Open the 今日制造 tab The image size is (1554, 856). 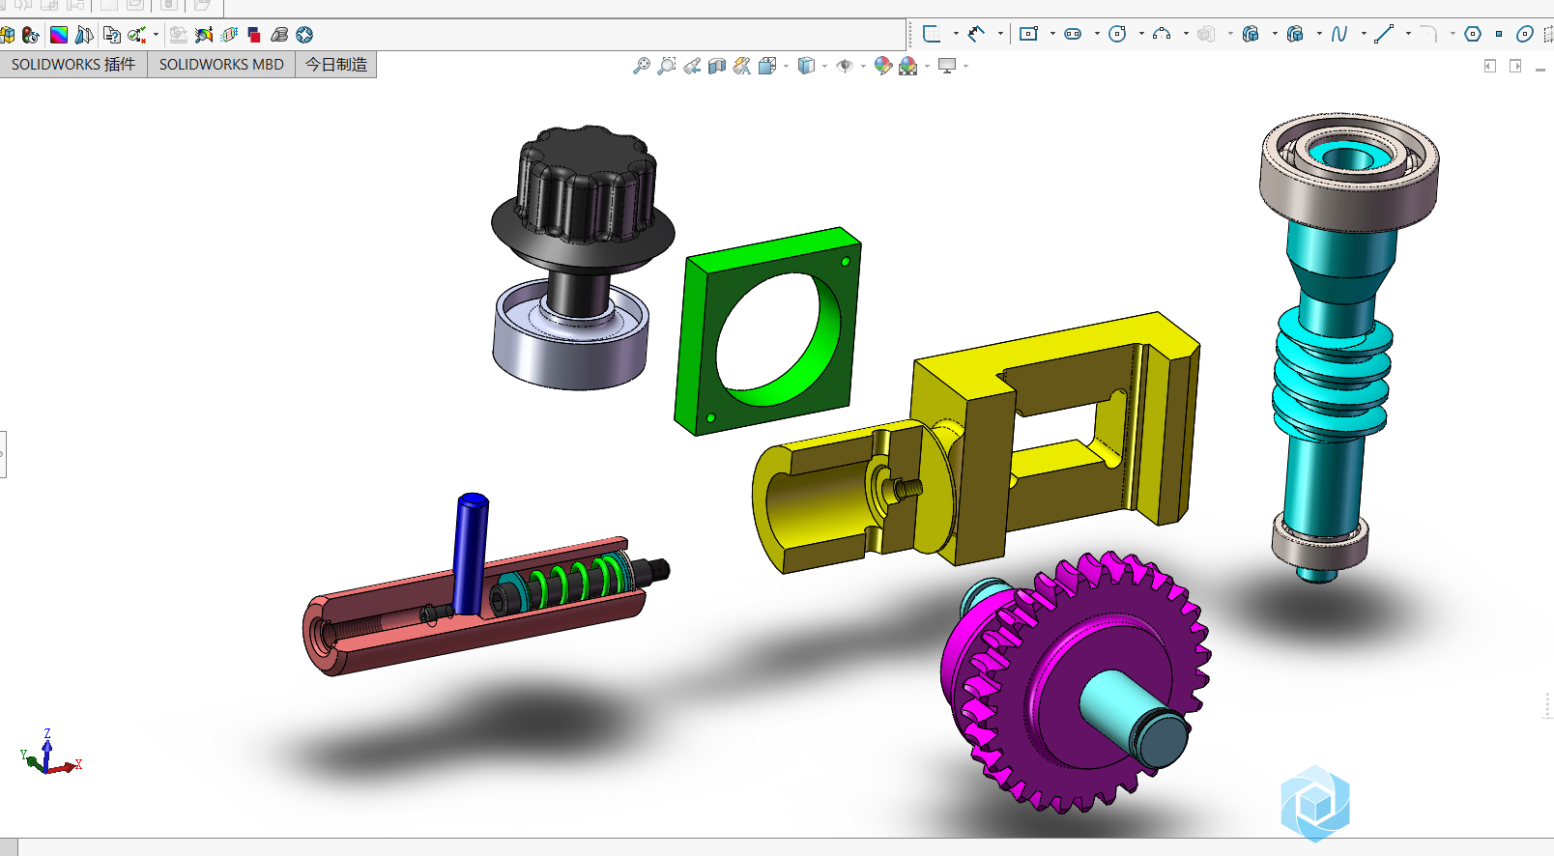(x=336, y=65)
